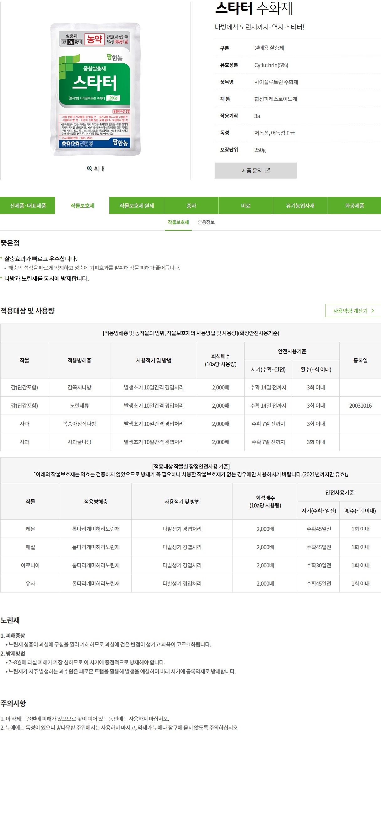Open the 스타터 product package image
Screen dimensions: 381x815
tap(96, 89)
